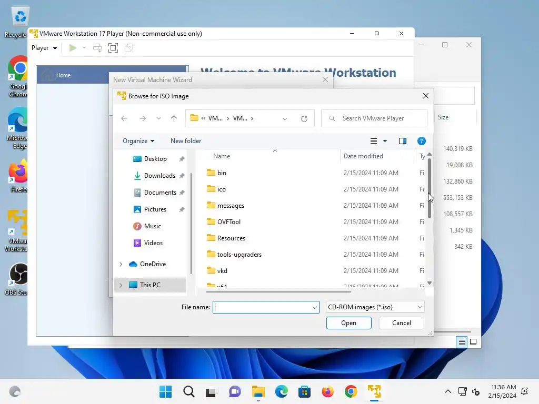Click the horizontal scrollbar in file list

[278, 291]
